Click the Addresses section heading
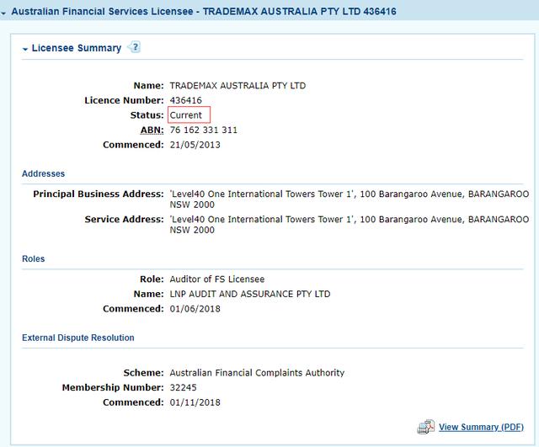 (x=43, y=174)
